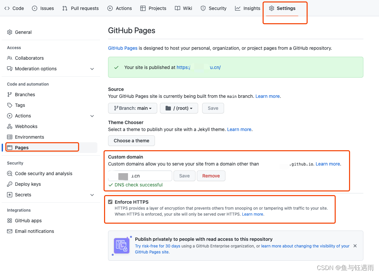This screenshot has height=274, width=379.
Task: Click the Environments server icon
Action: 10,137
